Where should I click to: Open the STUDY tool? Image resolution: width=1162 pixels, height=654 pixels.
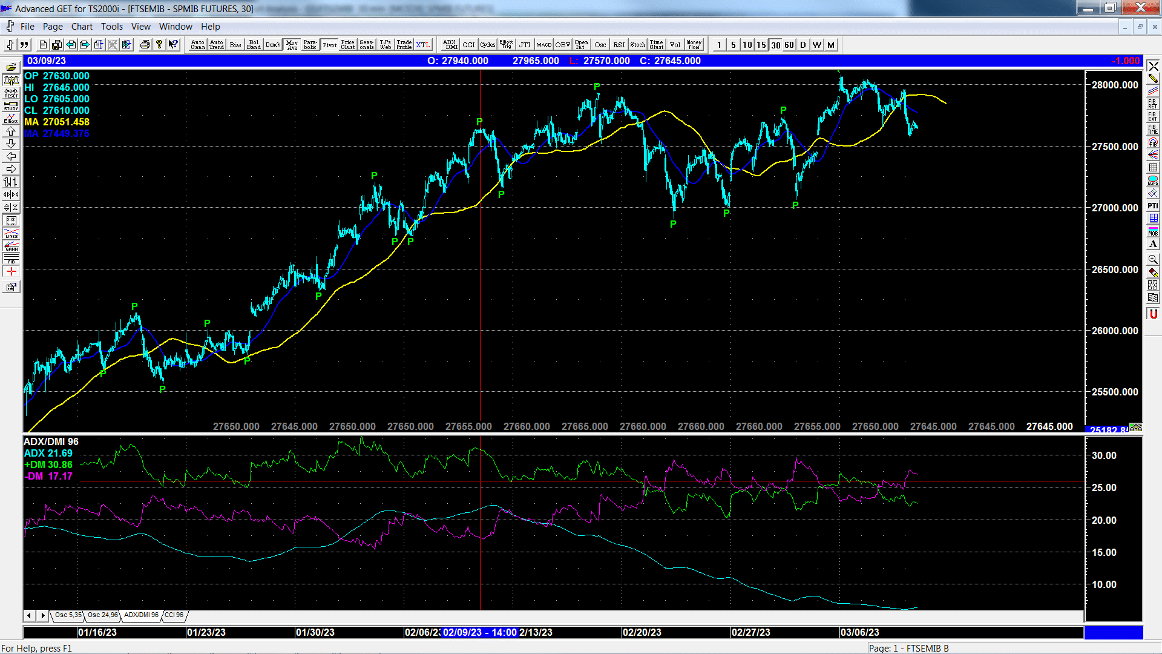click(11, 105)
